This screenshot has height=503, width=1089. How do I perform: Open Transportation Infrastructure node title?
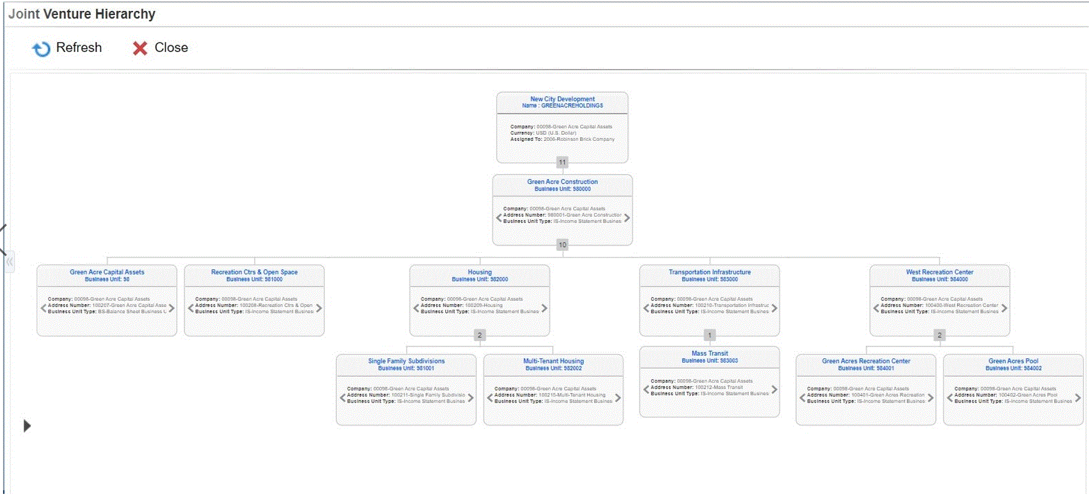(710, 272)
